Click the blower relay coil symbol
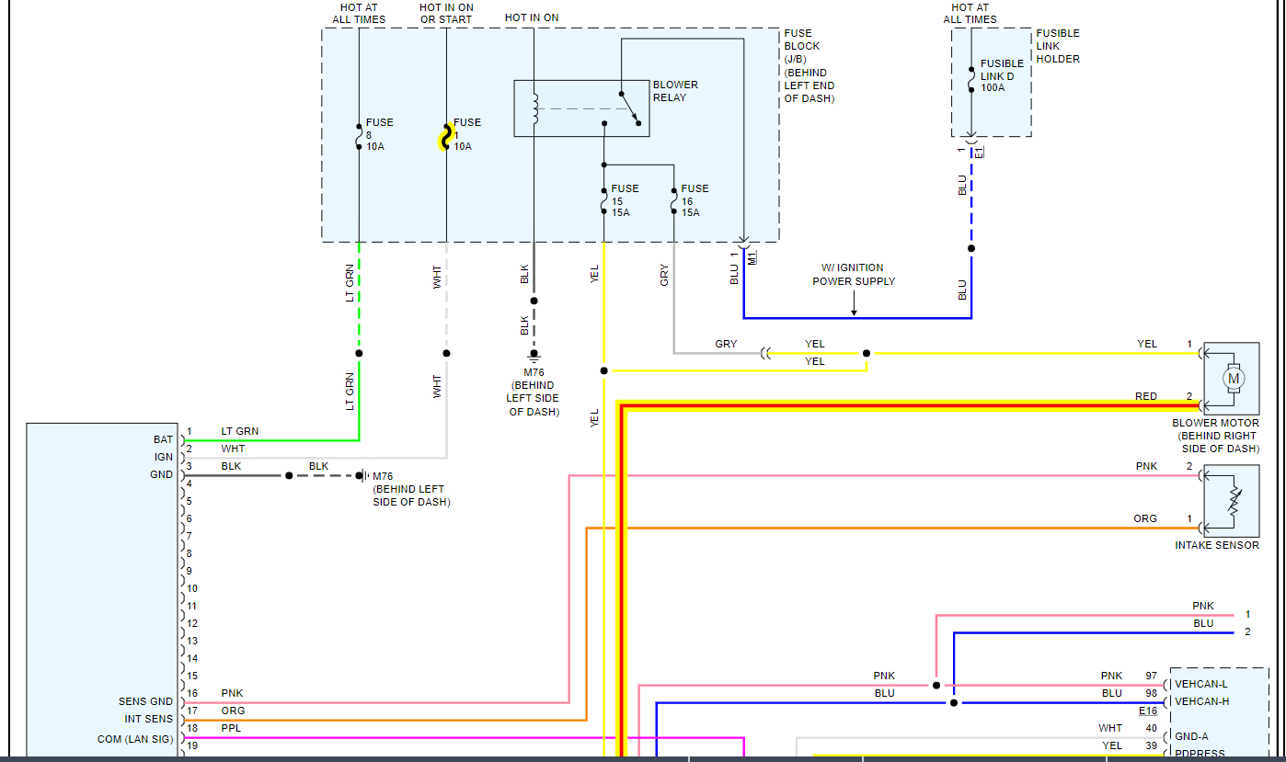 534,108
